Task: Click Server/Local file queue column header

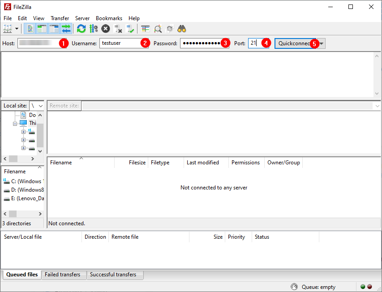Action: click(41, 237)
